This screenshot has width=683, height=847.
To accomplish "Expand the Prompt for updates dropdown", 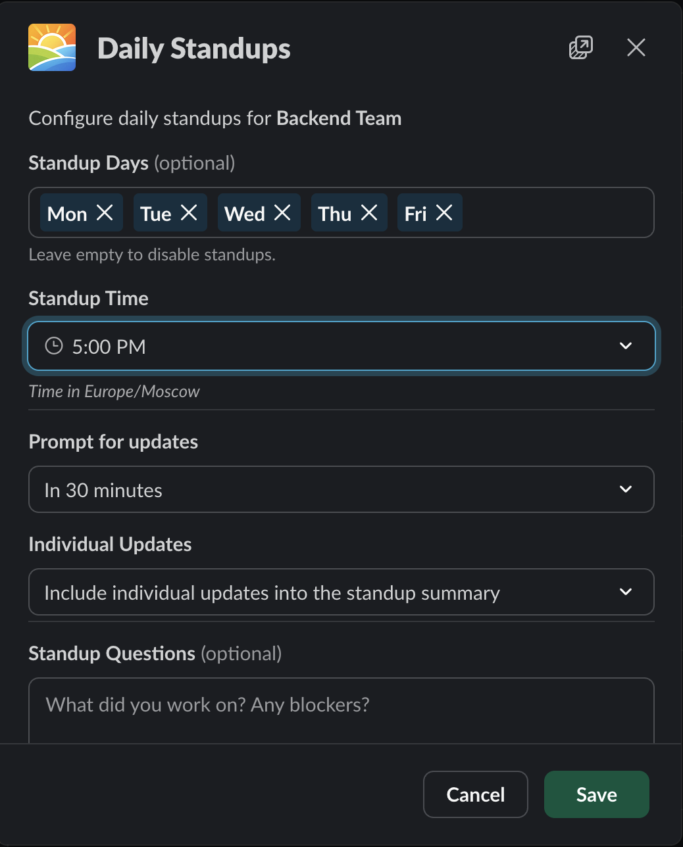I will (329, 489).
